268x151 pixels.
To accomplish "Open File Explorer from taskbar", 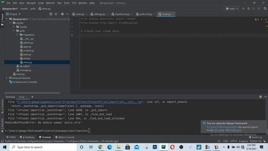I will (x=119, y=147).
